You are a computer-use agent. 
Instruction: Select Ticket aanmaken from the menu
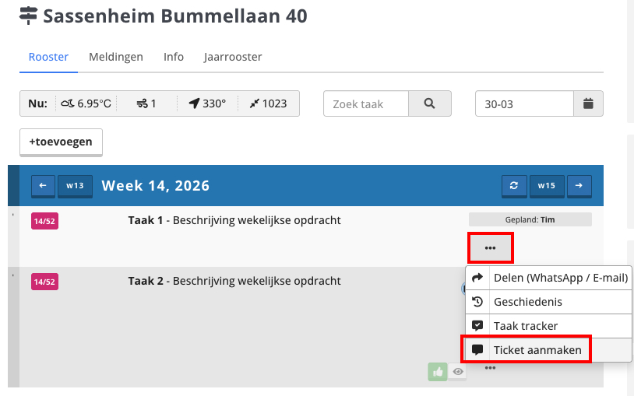click(x=537, y=350)
